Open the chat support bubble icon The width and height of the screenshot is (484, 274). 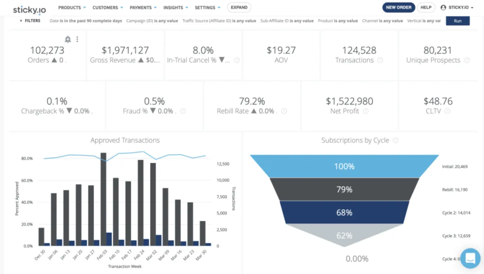[470, 259]
